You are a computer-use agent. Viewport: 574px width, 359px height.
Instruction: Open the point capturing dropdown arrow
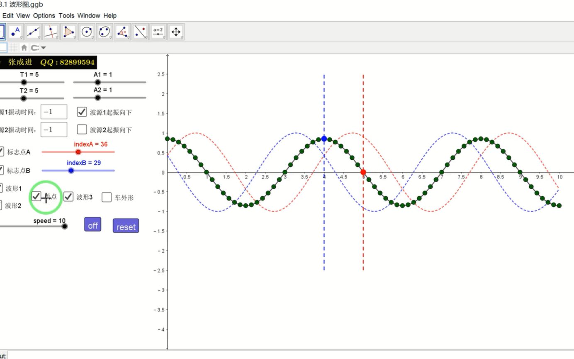(x=44, y=48)
